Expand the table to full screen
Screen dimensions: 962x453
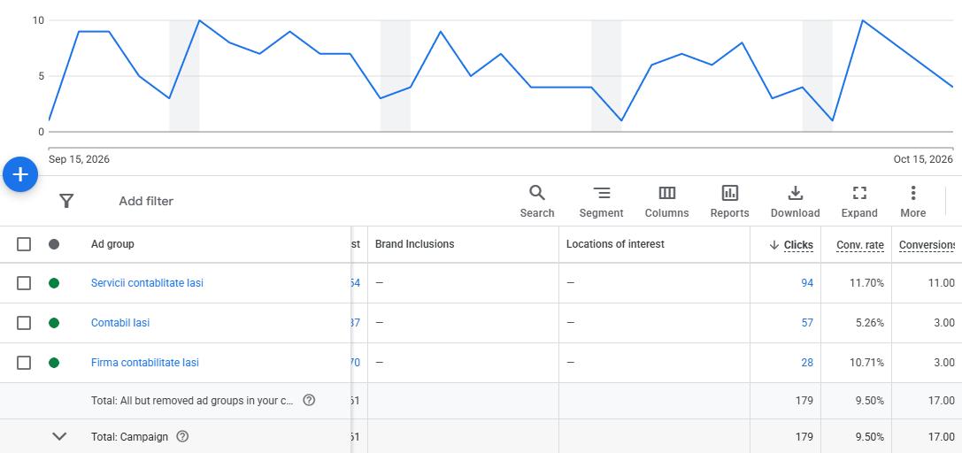pyautogui.click(x=859, y=202)
